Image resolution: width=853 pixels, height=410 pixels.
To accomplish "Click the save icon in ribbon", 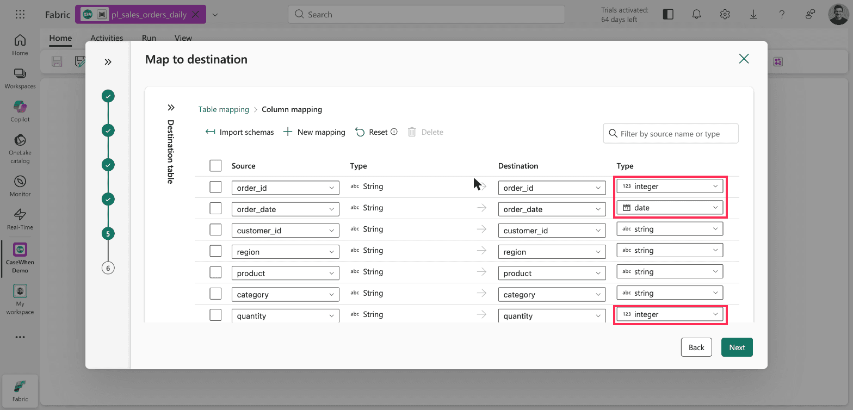I will point(57,61).
